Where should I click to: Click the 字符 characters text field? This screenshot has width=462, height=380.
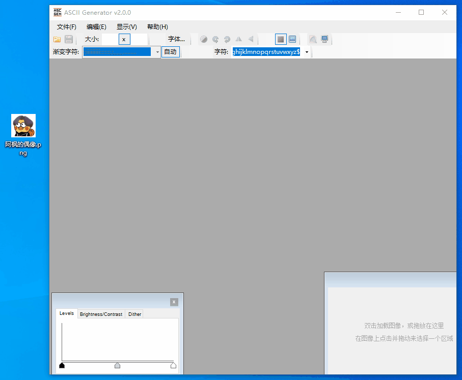266,52
